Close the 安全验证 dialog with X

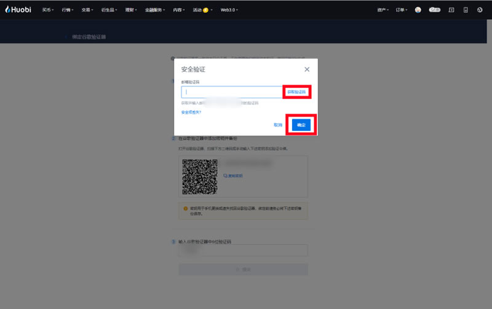(307, 69)
